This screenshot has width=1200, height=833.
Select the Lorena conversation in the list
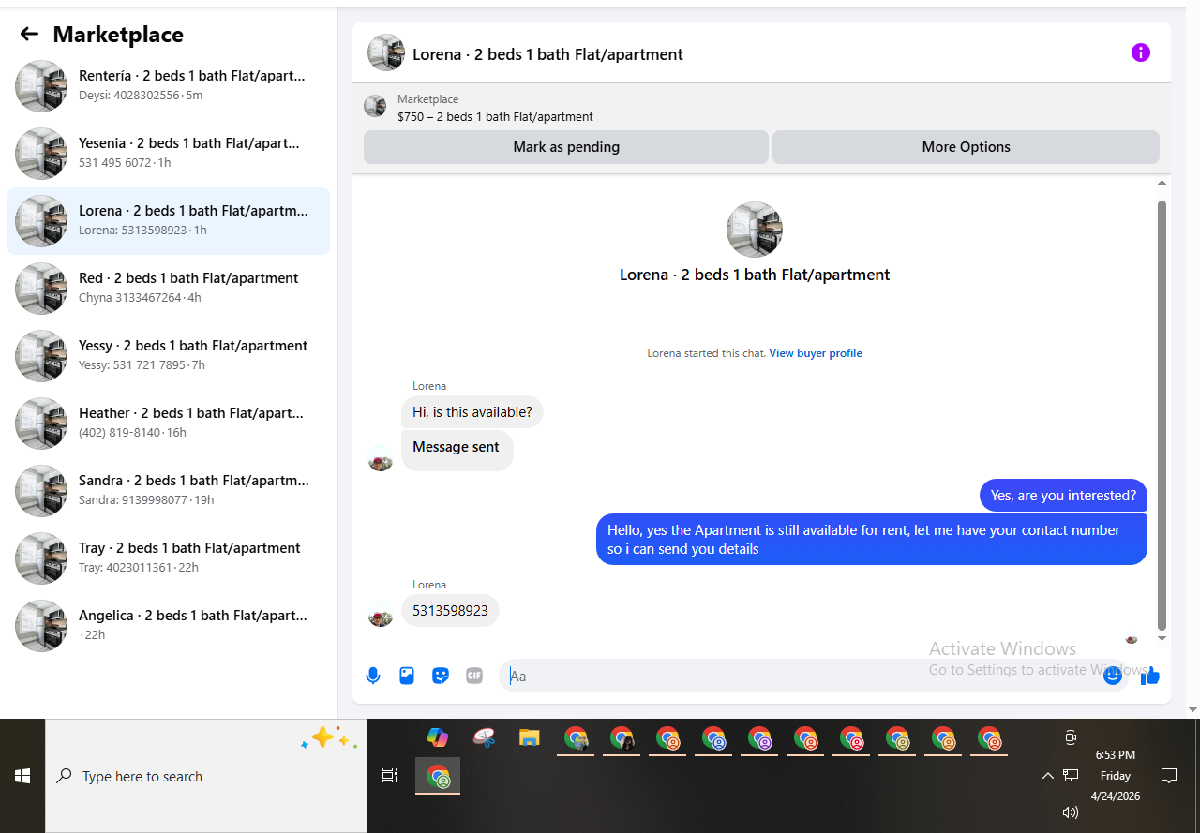point(169,221)
